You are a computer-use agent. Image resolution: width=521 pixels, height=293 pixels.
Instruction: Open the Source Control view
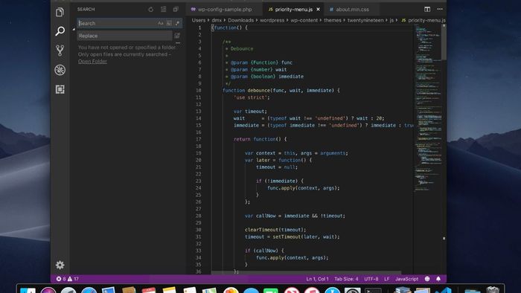[x=60, y=51]
